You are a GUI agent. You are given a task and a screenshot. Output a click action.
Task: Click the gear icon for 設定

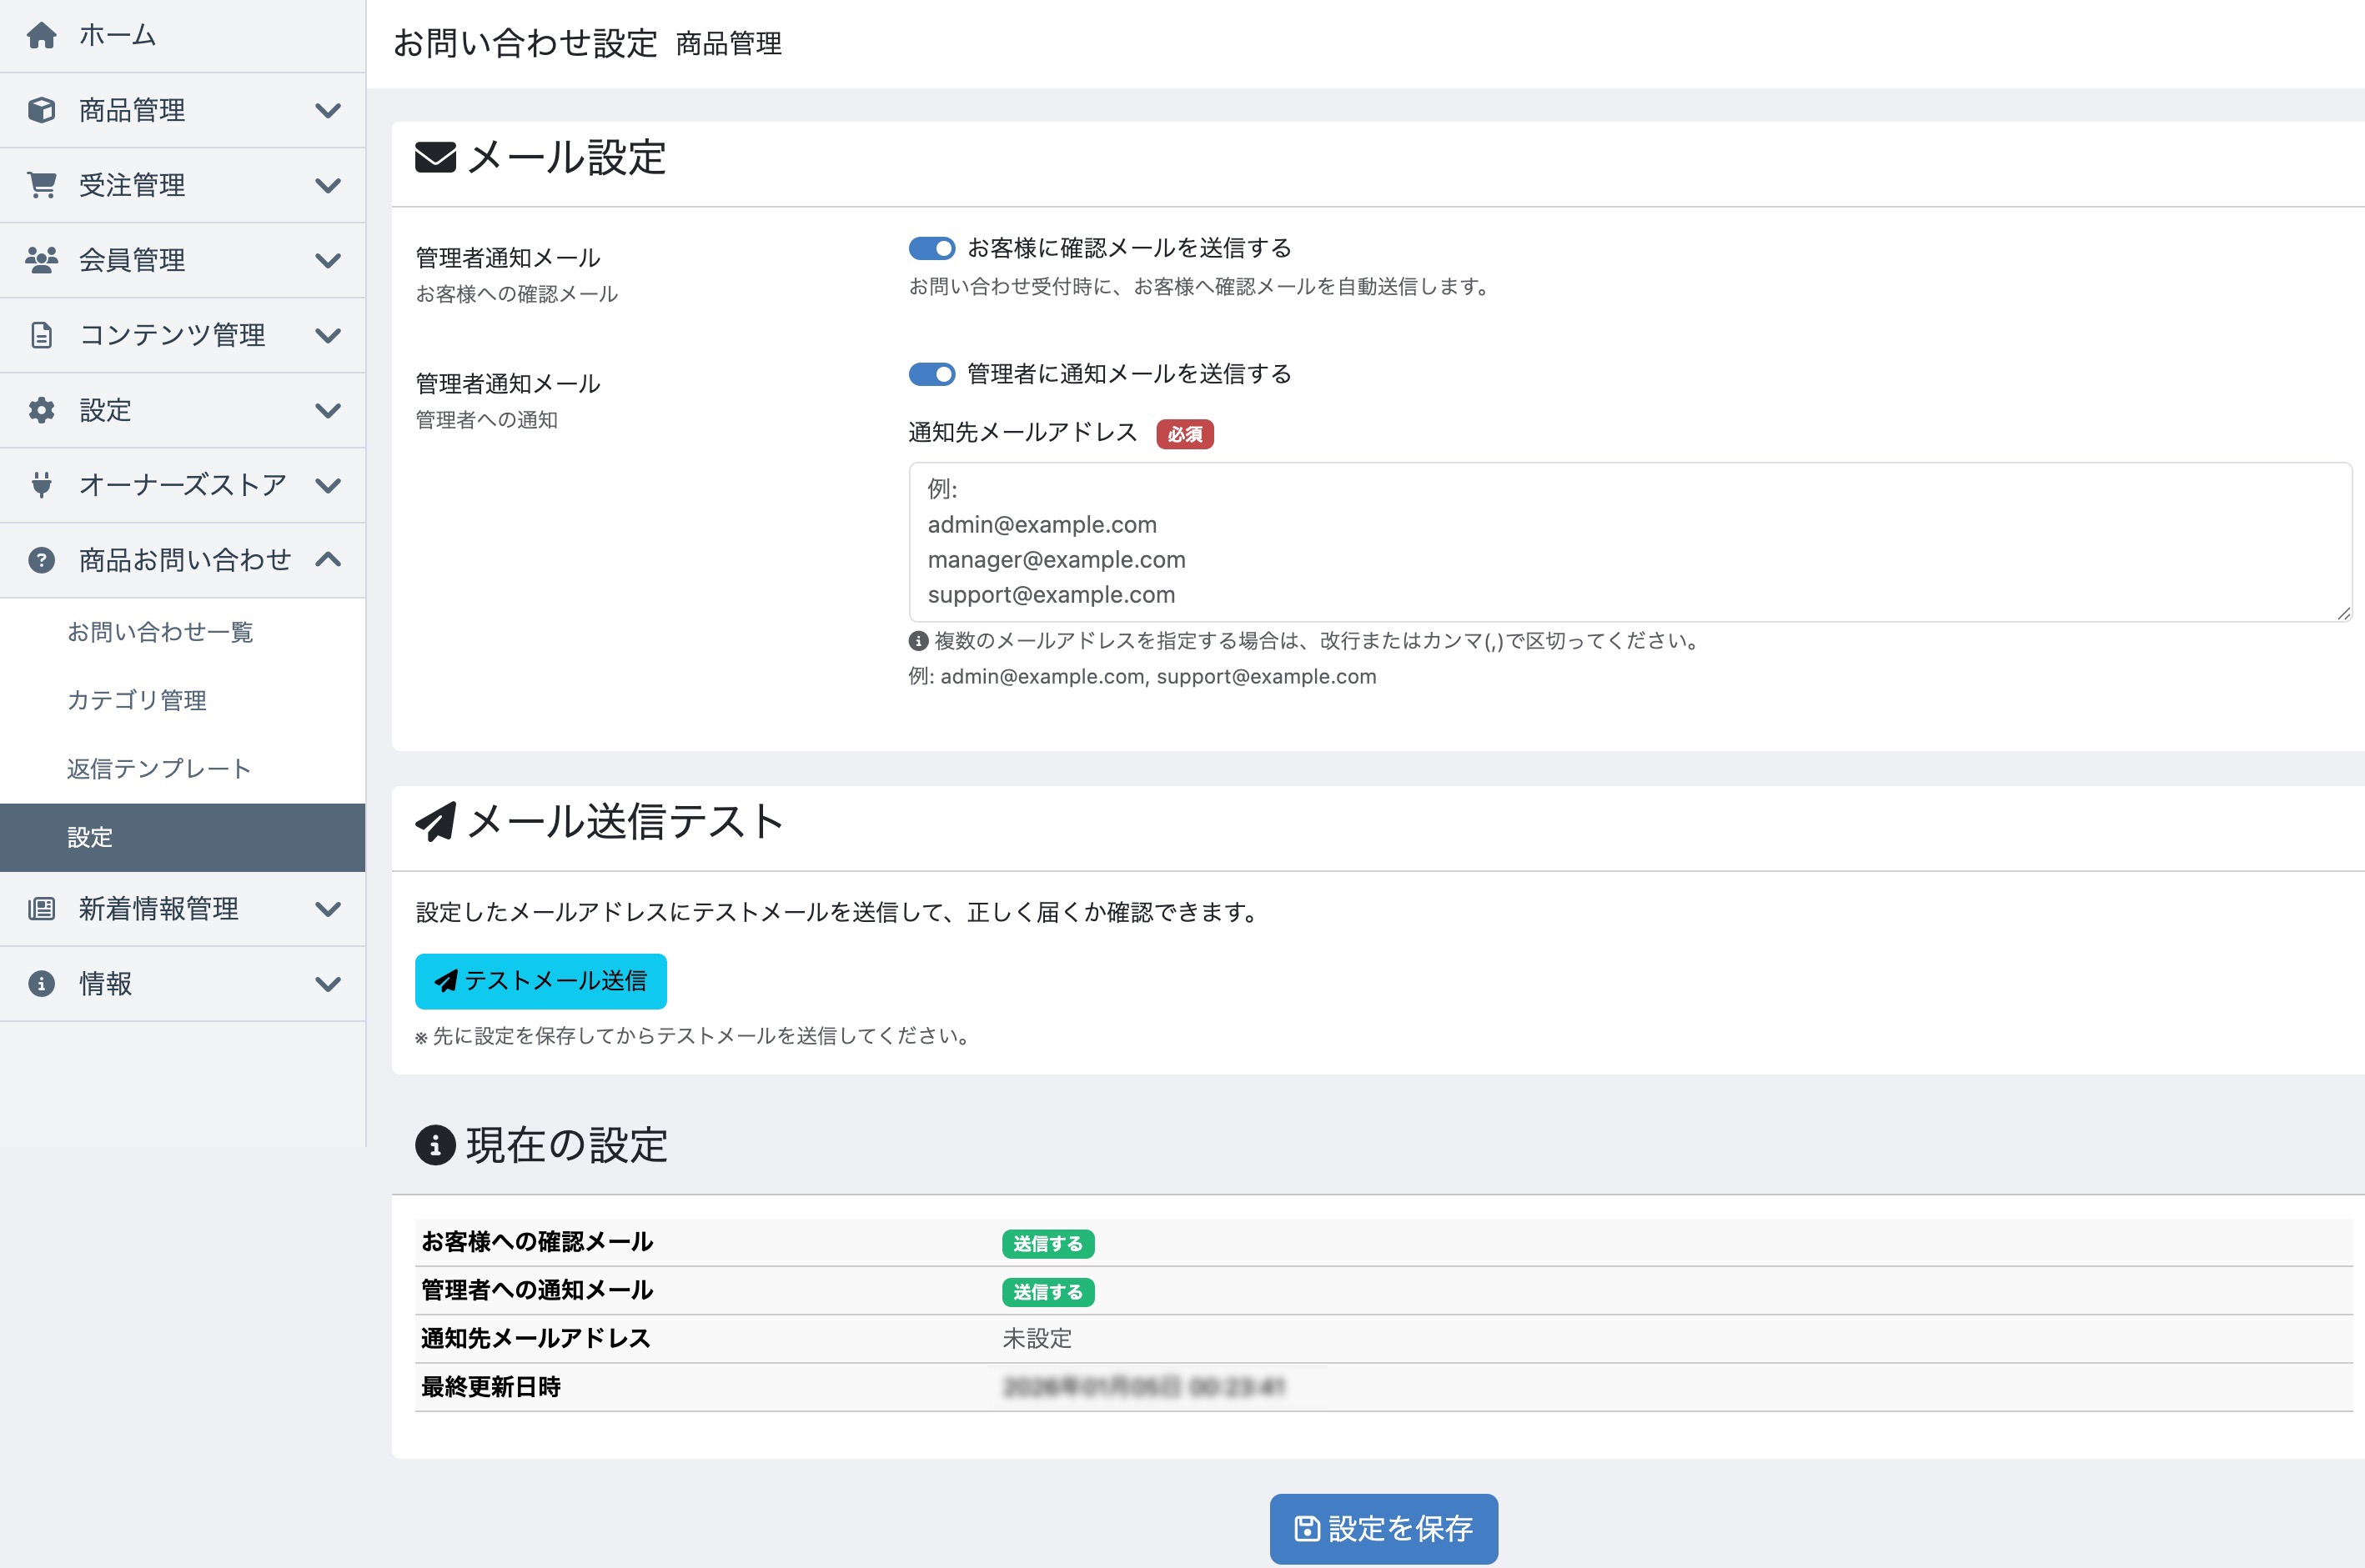point(41,410)
